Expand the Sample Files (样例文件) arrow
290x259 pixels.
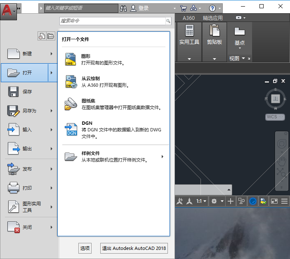163,157
